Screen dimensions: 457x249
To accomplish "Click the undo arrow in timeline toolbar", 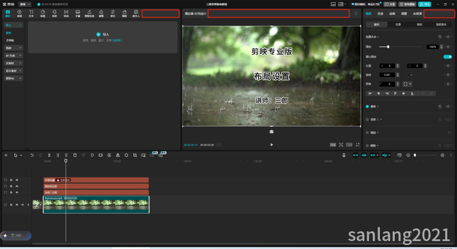I will (32, 155).
